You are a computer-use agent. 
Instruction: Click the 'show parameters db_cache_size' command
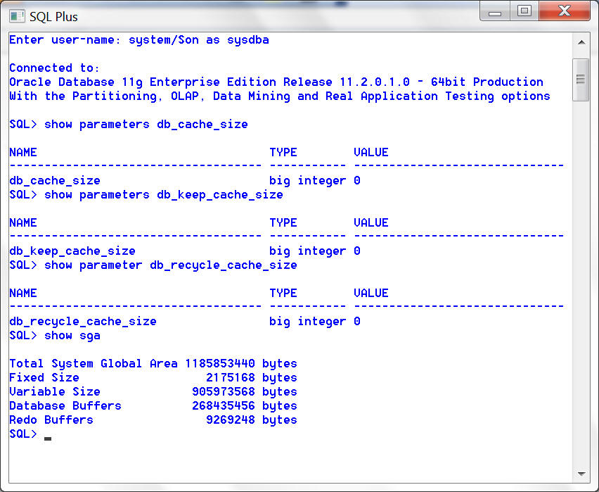click(146, 125)
